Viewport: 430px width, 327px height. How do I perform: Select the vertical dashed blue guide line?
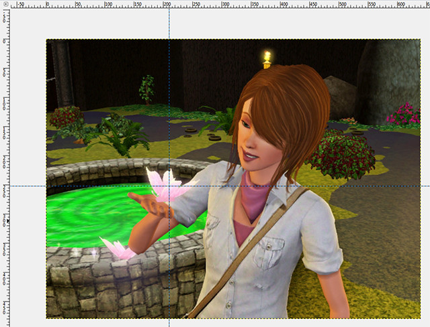pos(169,168)
